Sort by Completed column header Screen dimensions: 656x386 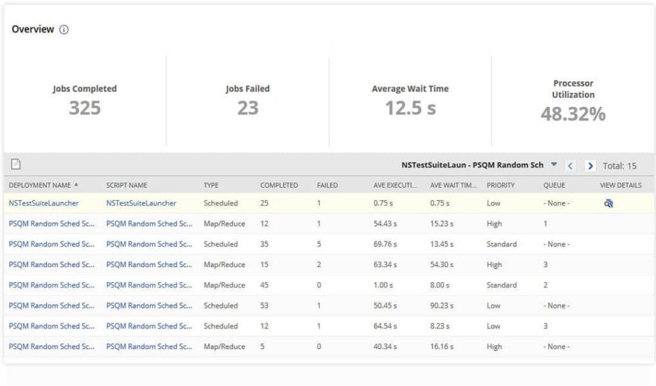click(279, 185)
